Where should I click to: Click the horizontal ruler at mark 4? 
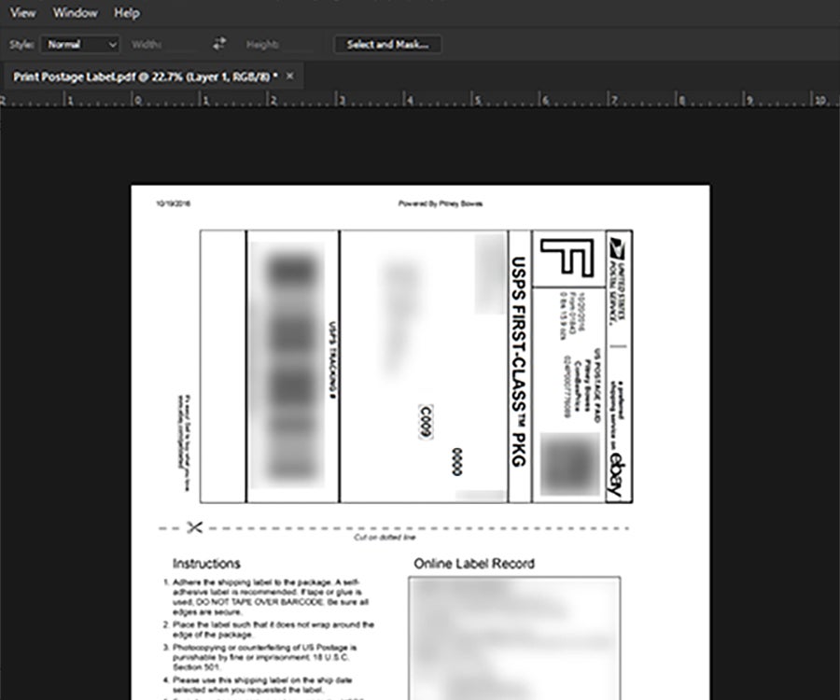pos(410,100)
